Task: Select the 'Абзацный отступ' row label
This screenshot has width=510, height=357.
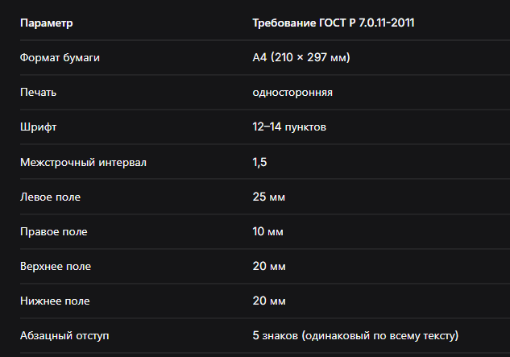Action: [64, 335]
